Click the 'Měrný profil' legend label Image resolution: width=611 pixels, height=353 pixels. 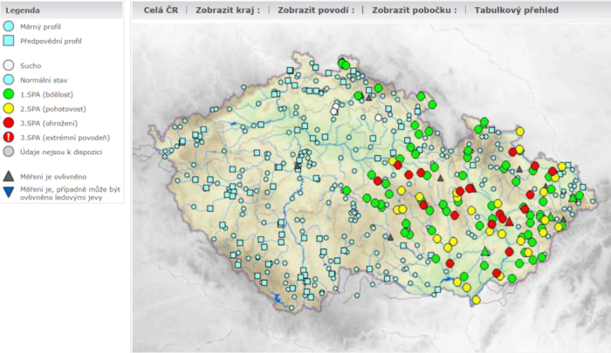pyautogui.click(x=40, y=27)
